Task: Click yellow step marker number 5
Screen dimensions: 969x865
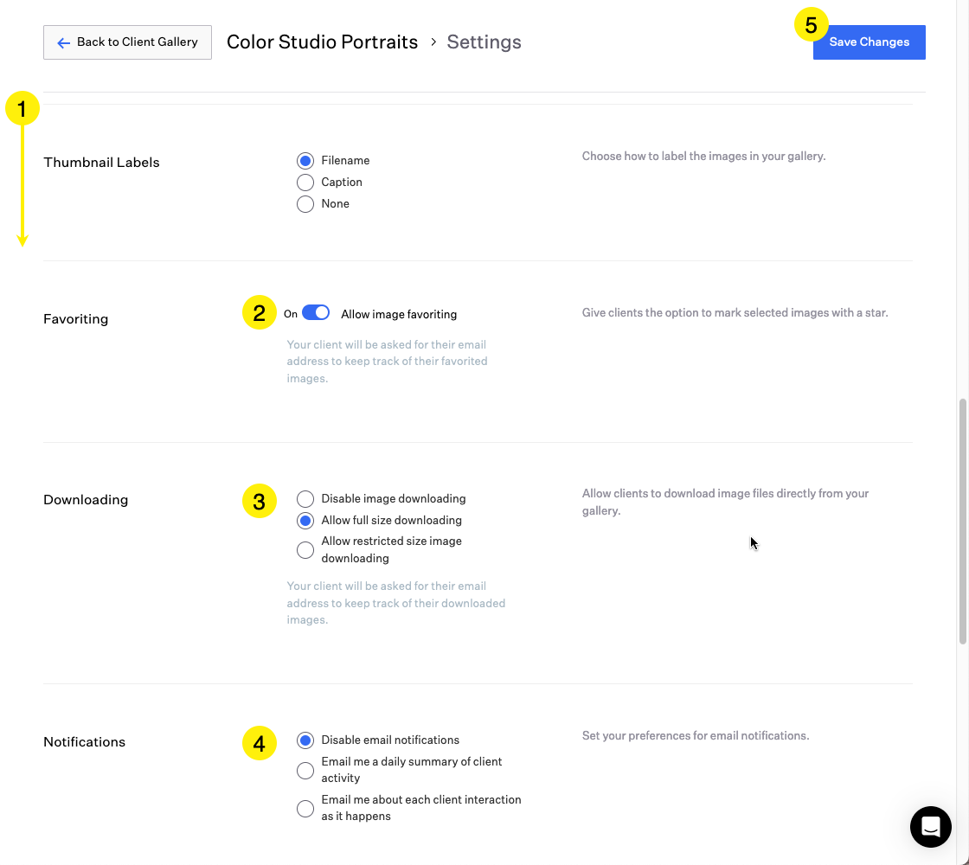Action: click(811, 26)
